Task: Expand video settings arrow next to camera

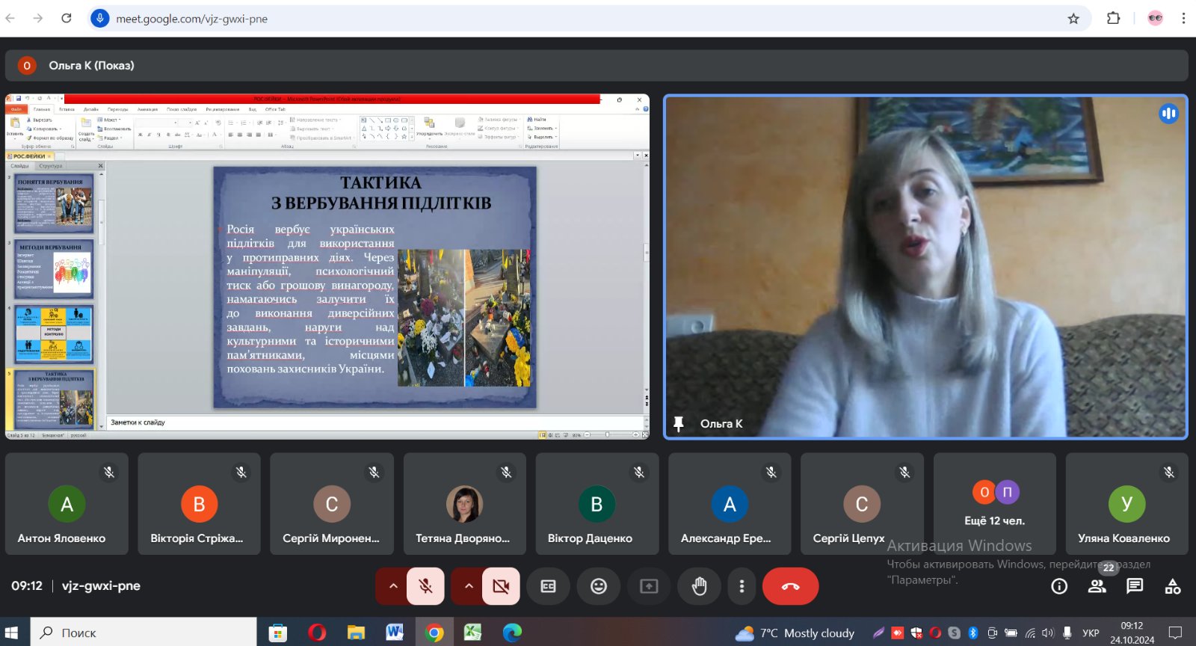Action: tap(469, 586)
